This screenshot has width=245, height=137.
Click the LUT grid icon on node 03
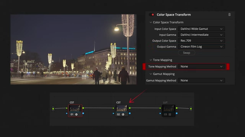coord(170,115)
